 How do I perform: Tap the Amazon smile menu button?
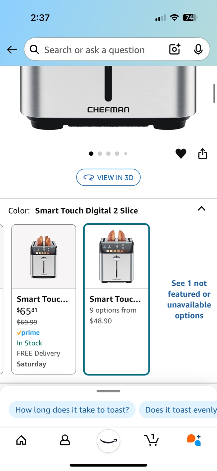click(x=108, y=441)
